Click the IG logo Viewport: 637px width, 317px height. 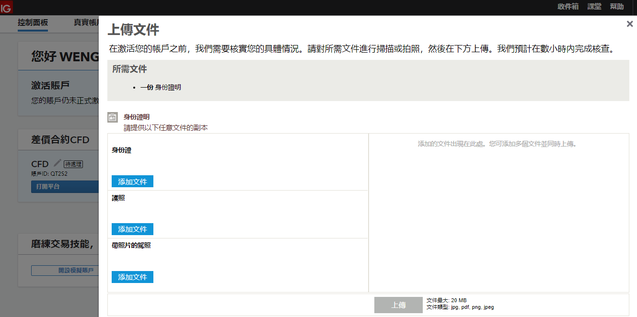coord(7,7)
